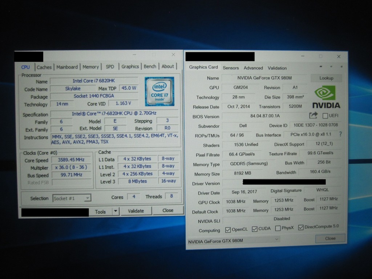Click the Instructions list MMX, SSE, SSE2
Screen dimensions: 372x279
[115, 139]
